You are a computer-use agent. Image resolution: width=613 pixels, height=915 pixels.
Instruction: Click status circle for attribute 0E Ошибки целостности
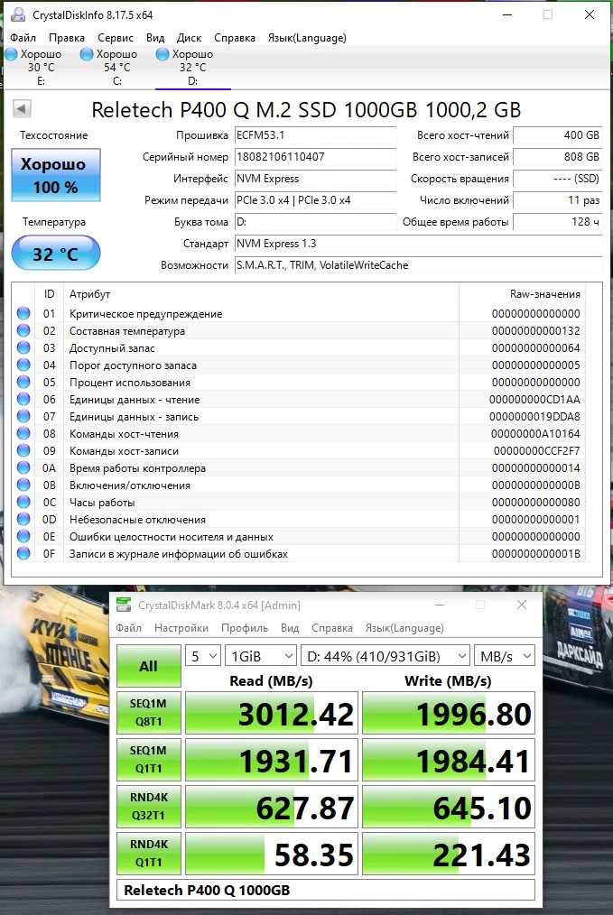point(23,536)
